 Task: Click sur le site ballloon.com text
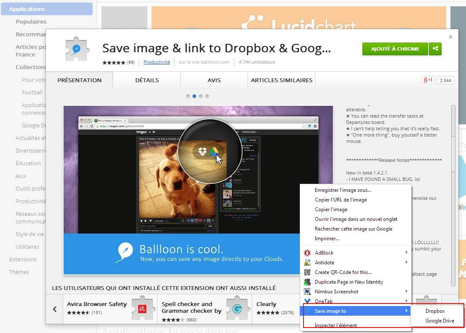[x=204, y=62]
